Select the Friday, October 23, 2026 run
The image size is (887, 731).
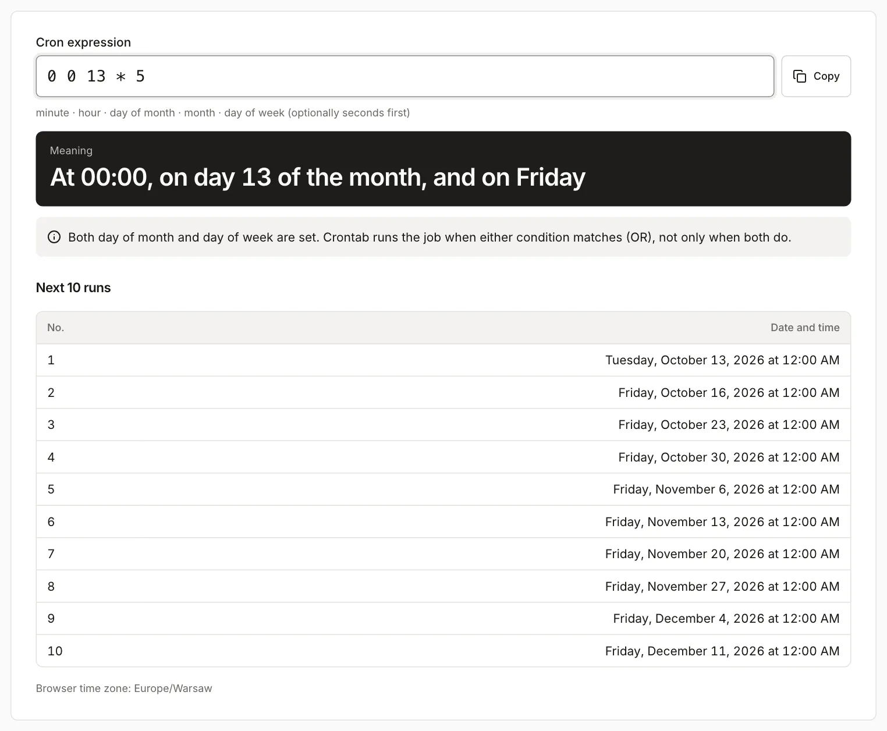[443, 425]
